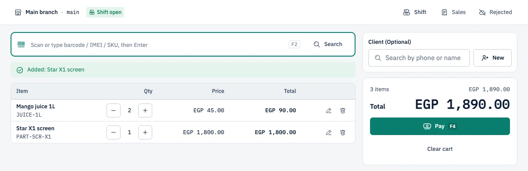The height and width of the screenshot is (171, 528).
Task: Click the store icon beside Main branch
Action: click(18, 12)
